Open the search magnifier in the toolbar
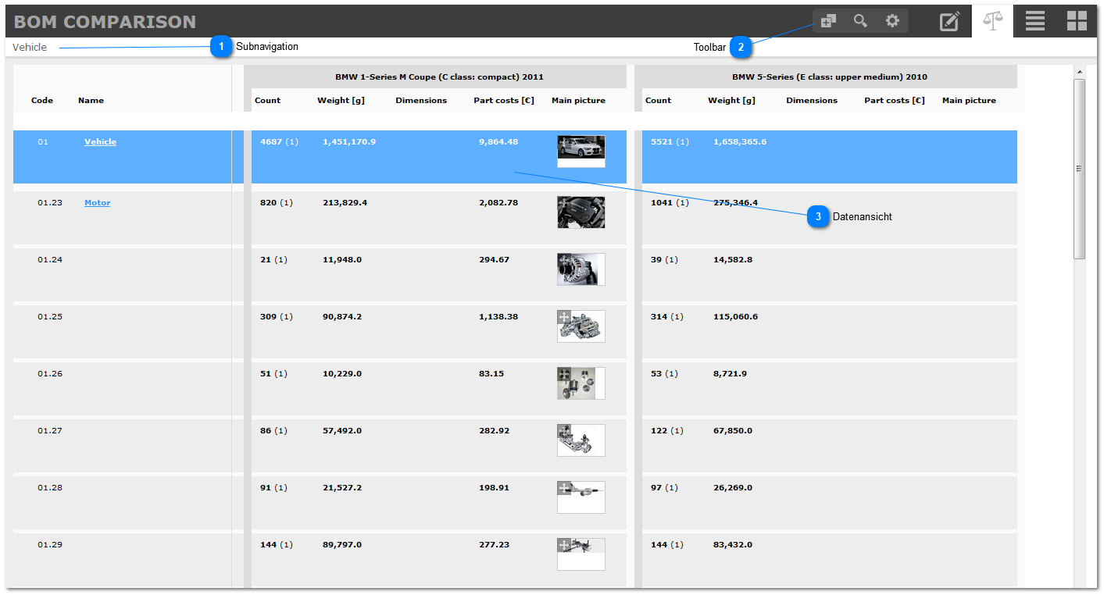 [x=860, y=21]
